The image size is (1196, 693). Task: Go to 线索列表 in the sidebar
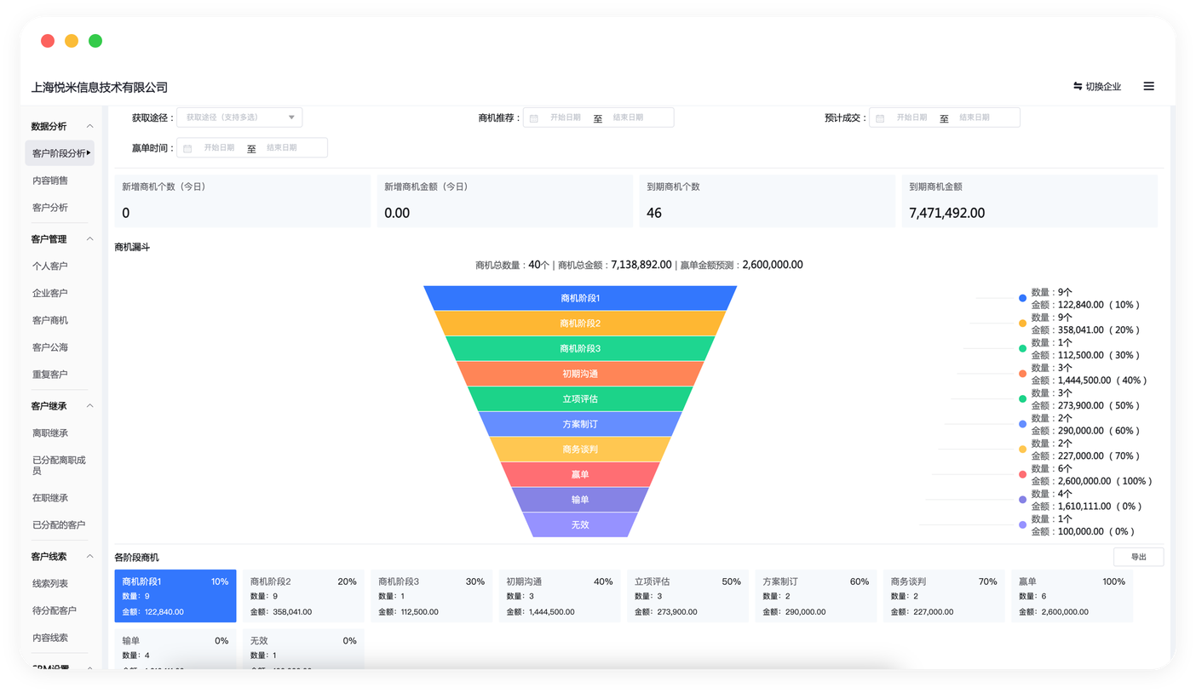tap(50, 583)
